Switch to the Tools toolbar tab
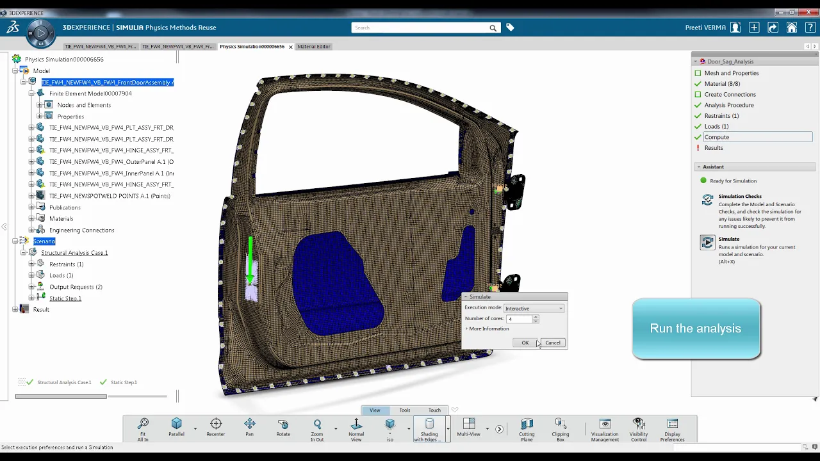820x461 pixels. (x=405, y=410)
